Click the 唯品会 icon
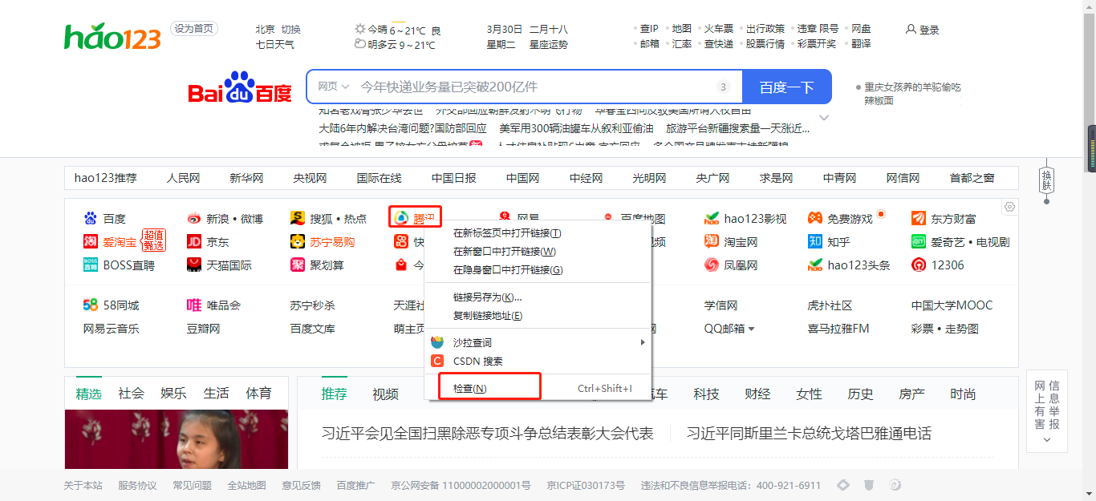The image size is (1096, 501). pos(193,305)
